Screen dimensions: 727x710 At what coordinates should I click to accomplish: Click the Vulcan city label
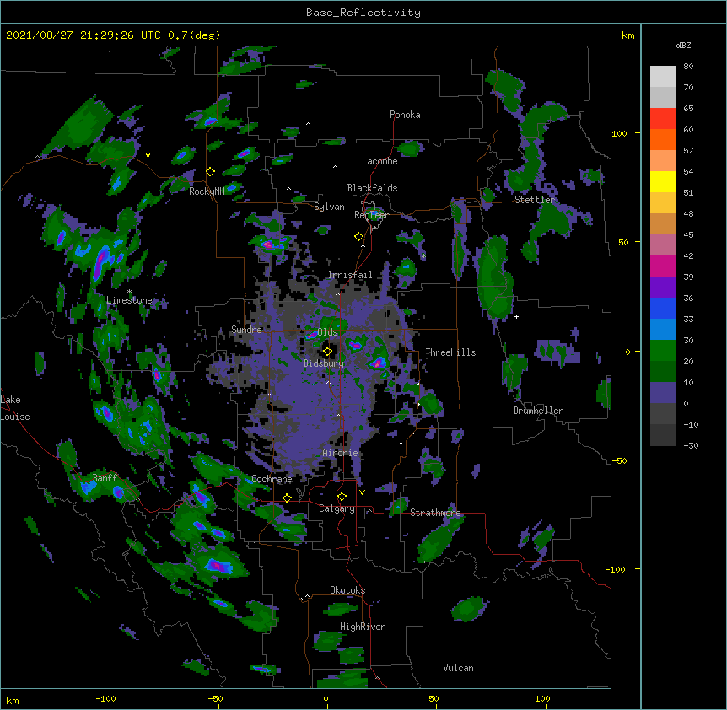[x=458, y=668]
